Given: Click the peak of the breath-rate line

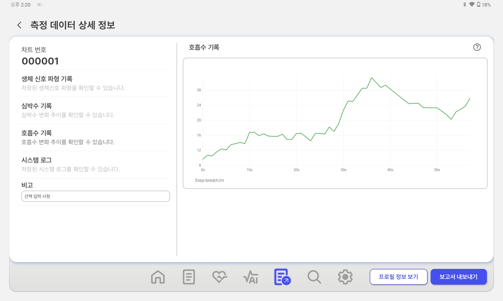Looking at the screenshot, I should tap(371, 78).
